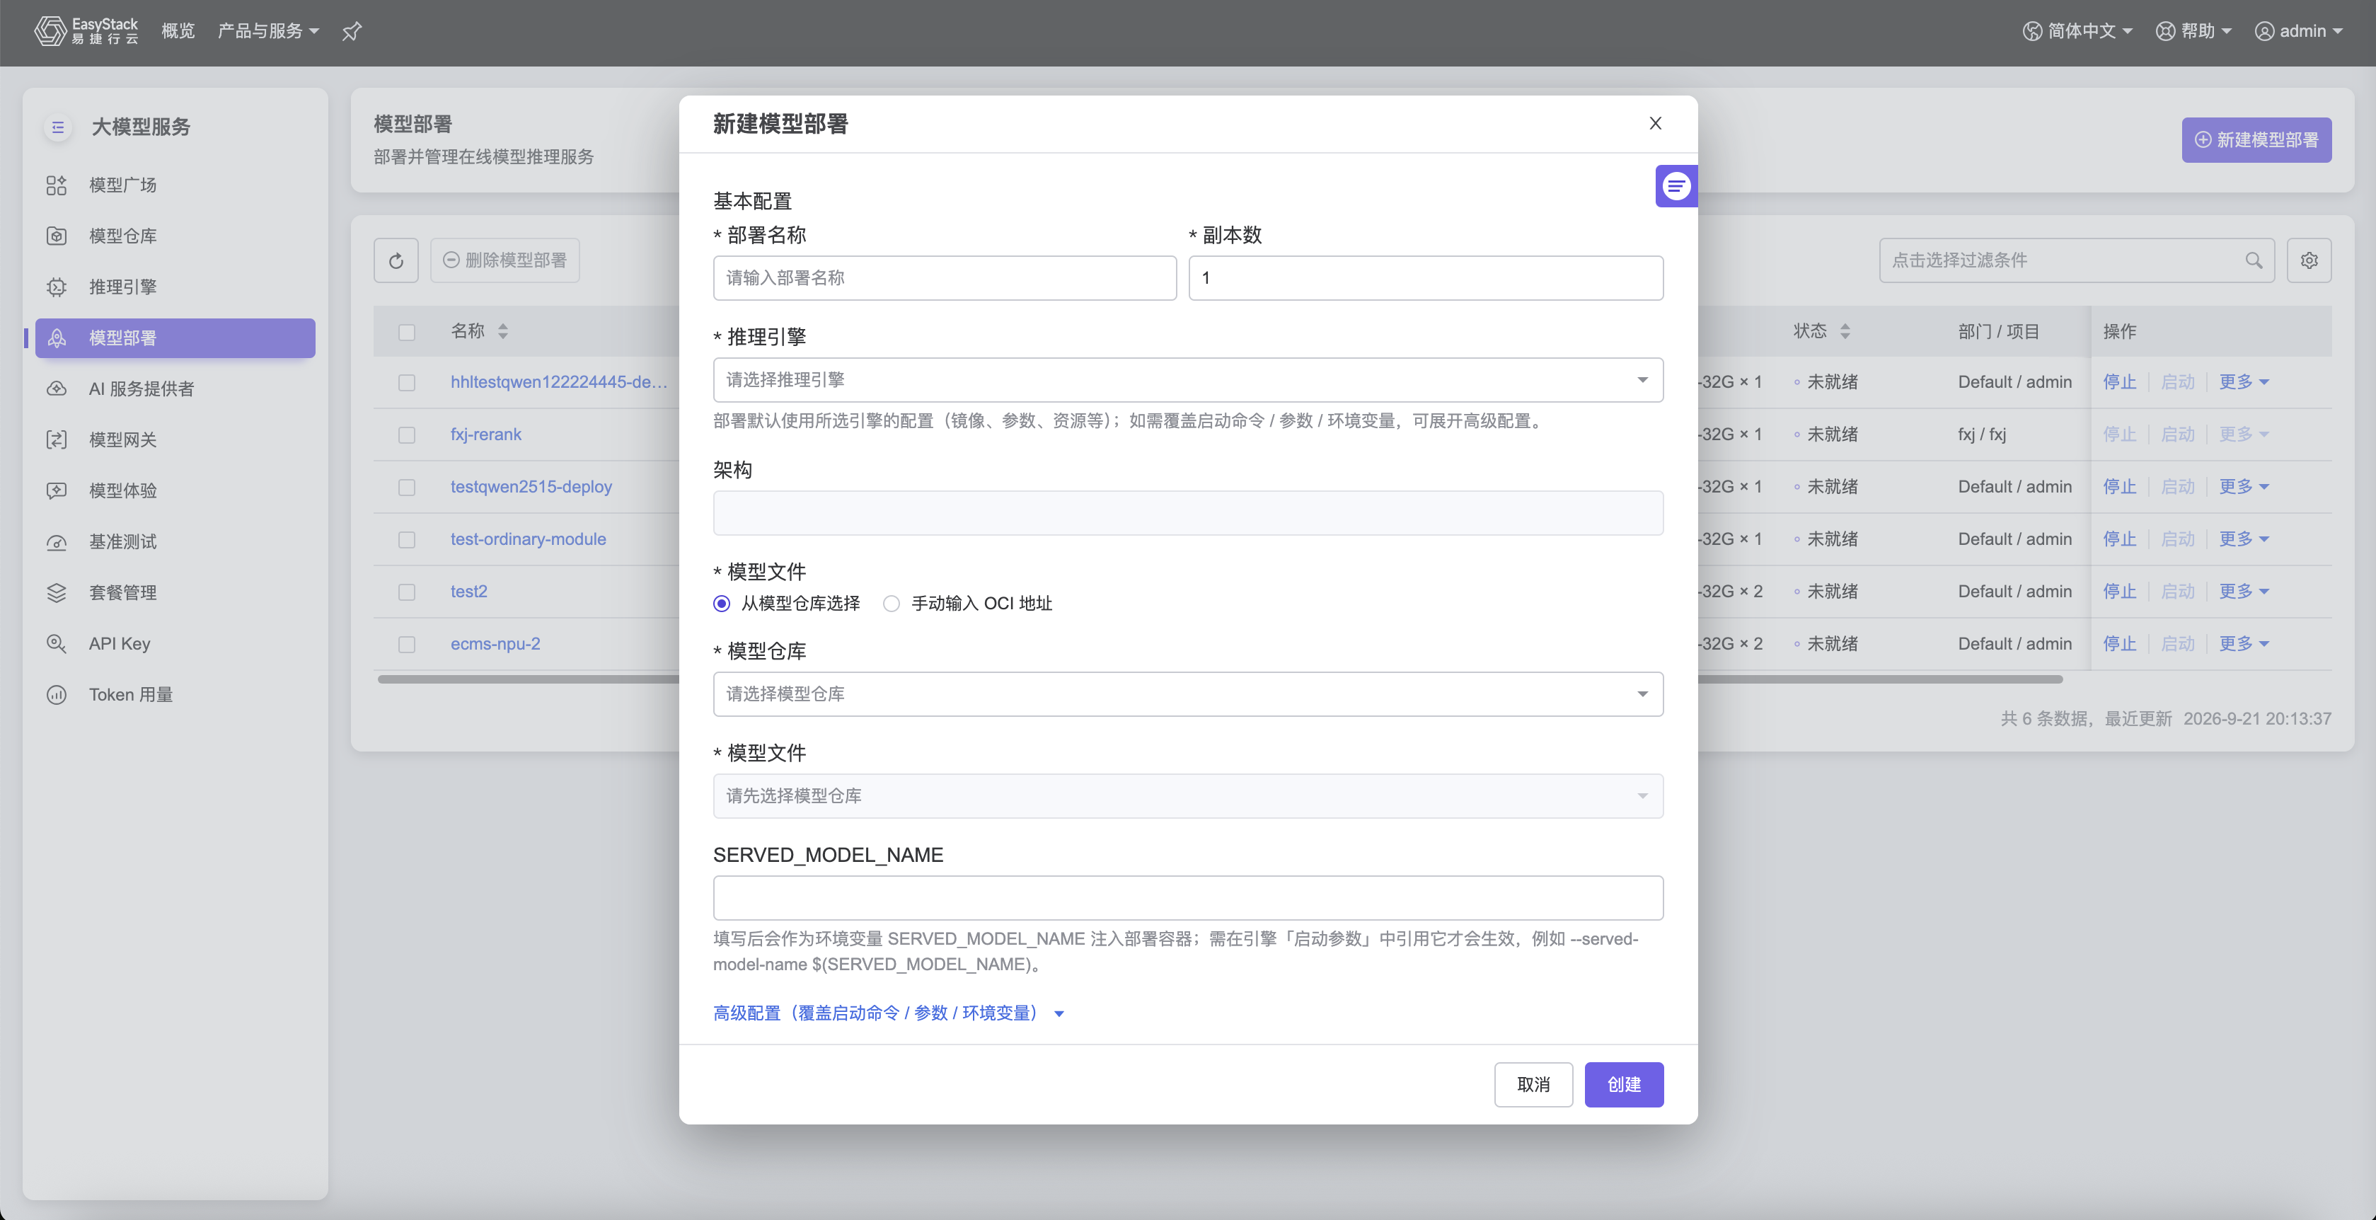Open 产品与服务 menu
This screenshot has width=2376, height=1220.
(267, 31)
